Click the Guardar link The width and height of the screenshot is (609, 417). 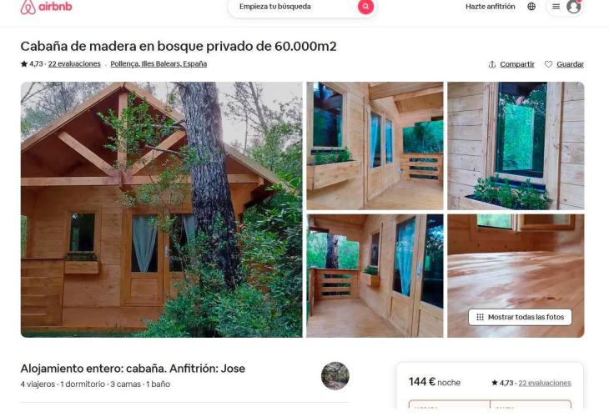click(x=570, y=64)
